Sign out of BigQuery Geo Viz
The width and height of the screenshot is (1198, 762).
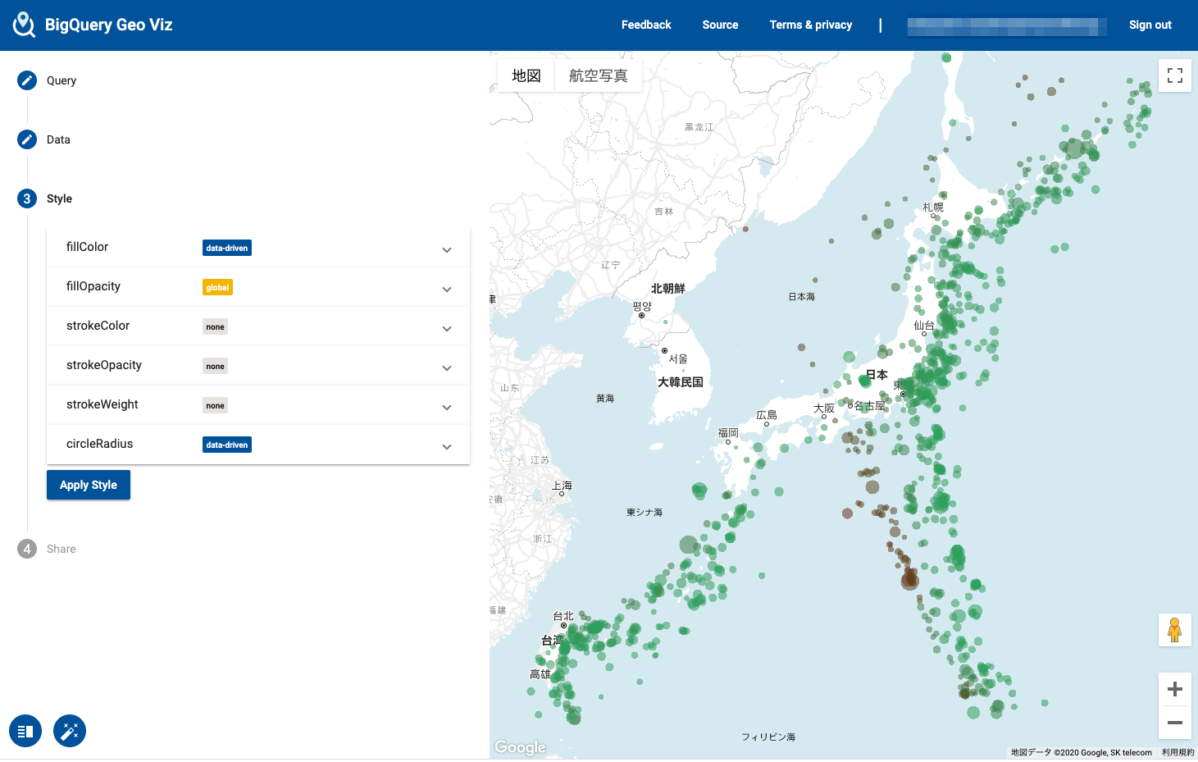pyautogui.click(x=1150, y=25)
